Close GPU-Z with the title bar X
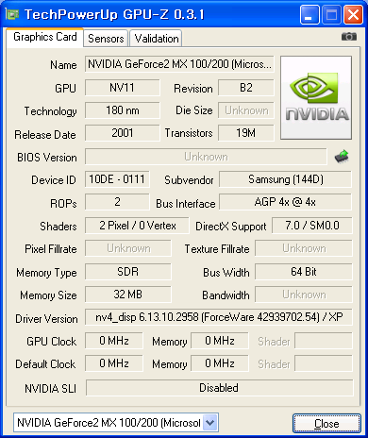Viewport: 368px width, 438px height. 353,14
